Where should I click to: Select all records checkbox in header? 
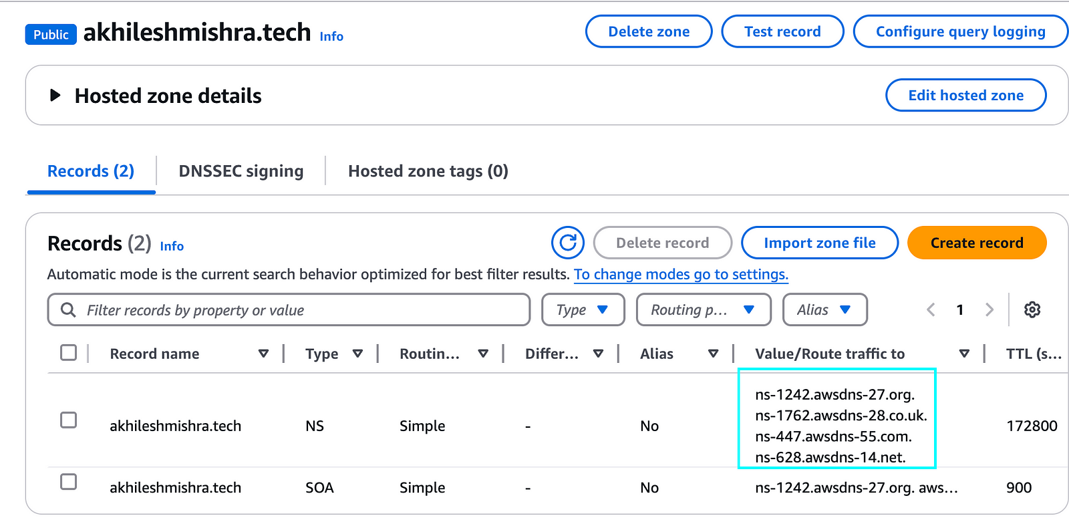tap(68, 352)
